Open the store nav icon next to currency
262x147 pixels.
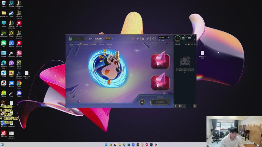[153, 39]
